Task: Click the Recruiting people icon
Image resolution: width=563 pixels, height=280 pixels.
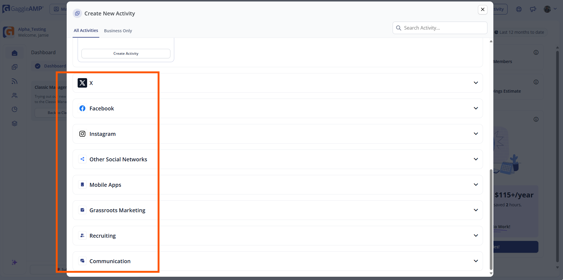Action: pos(82,236)
